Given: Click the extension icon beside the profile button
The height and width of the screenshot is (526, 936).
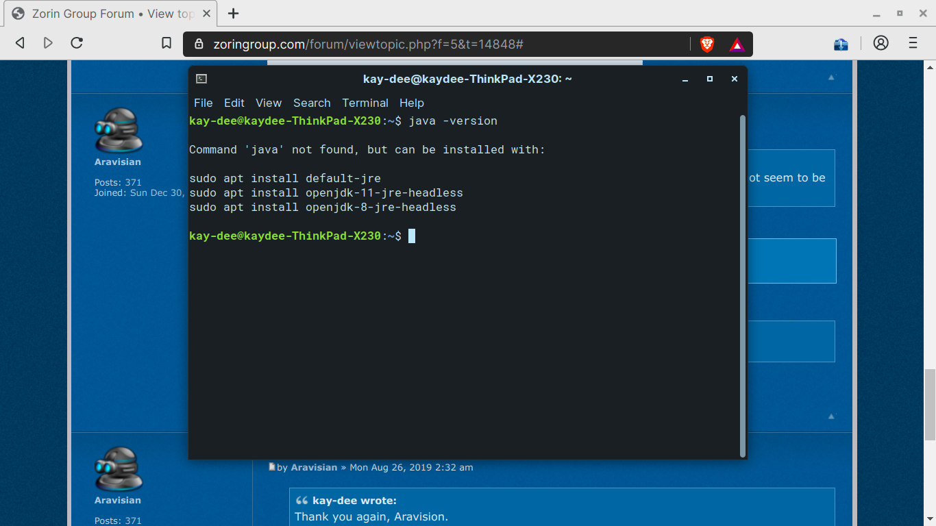Looking at the screenshot, I should 841,44.
